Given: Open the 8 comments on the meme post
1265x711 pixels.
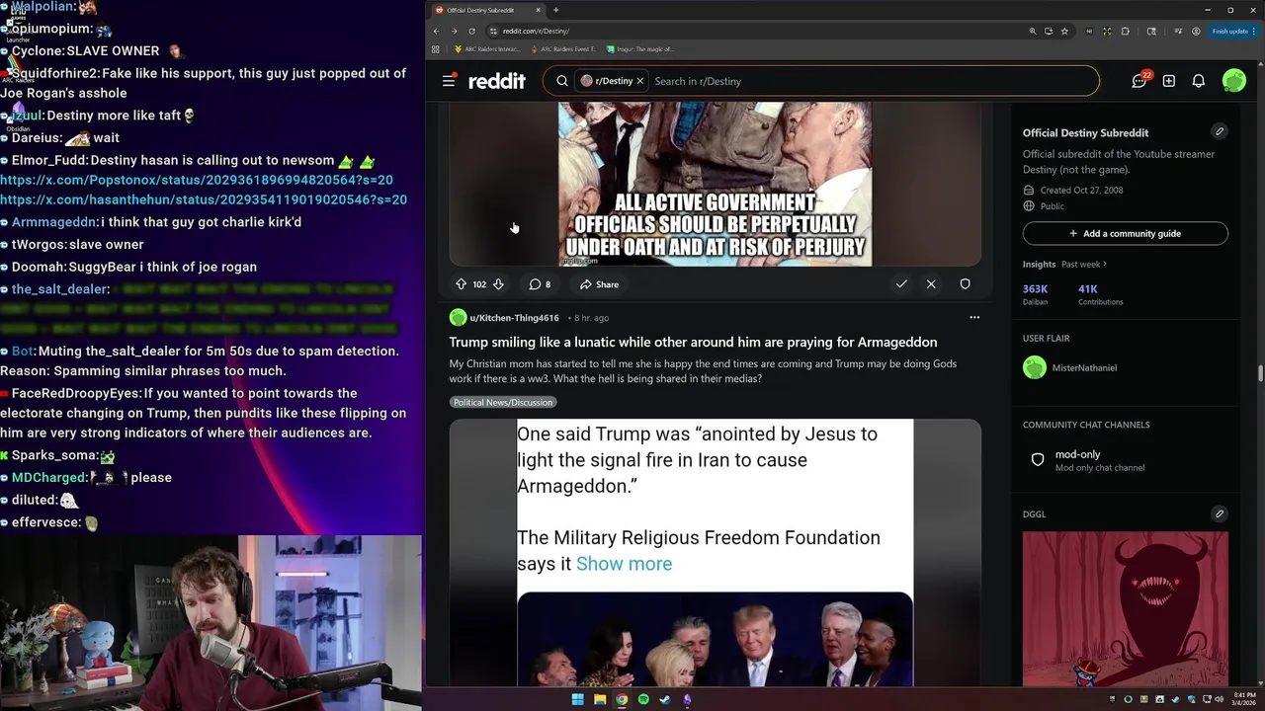Looking at the screenshot, I should click(x=540, y=284).
